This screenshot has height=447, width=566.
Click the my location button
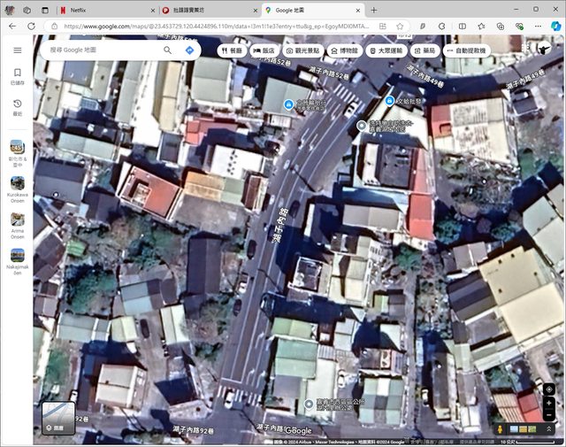tap(549, 389)
